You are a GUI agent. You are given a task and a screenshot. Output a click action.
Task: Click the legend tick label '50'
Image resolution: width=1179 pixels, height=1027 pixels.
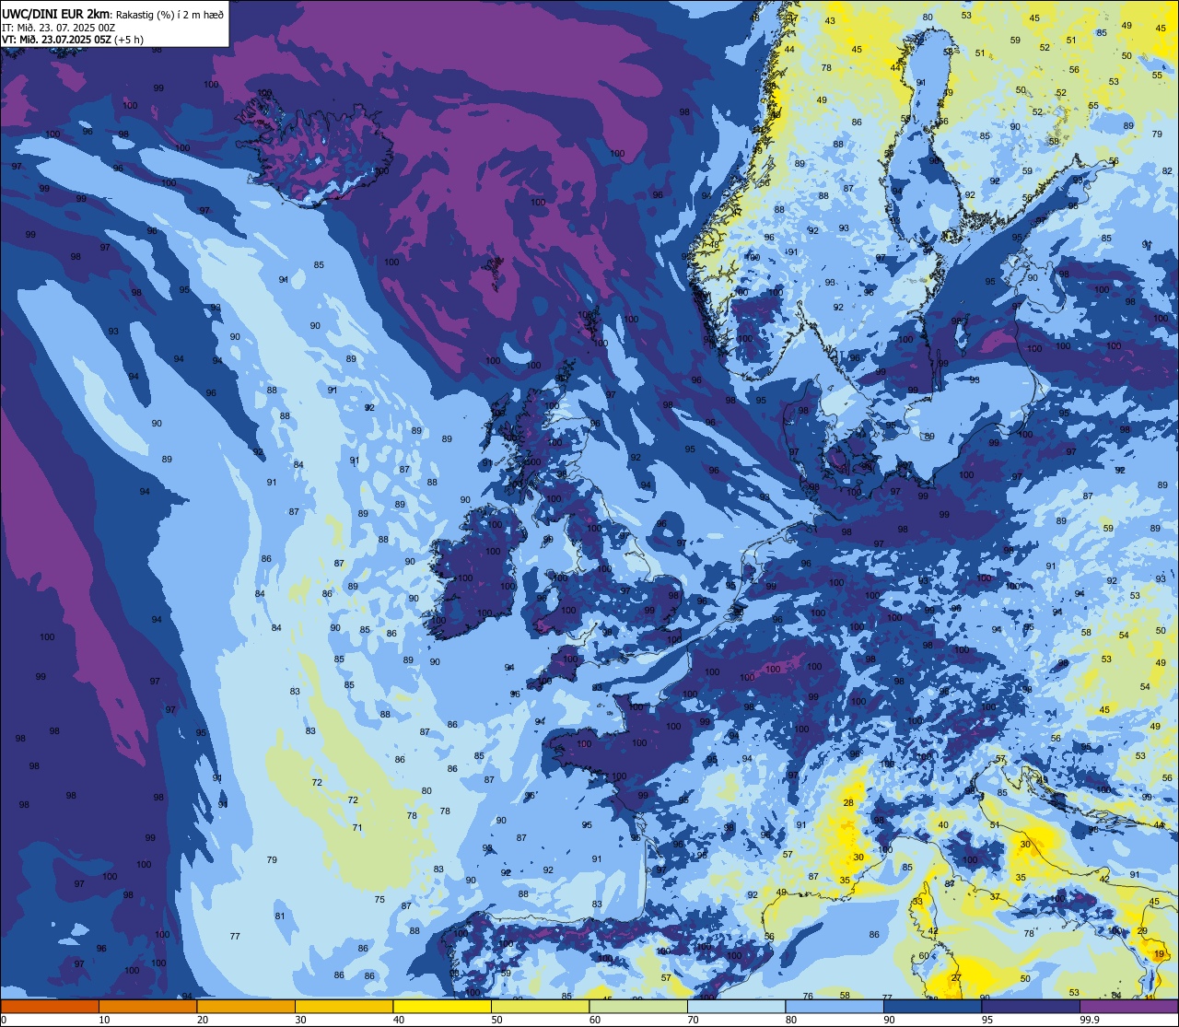[x=496, y=1020]
